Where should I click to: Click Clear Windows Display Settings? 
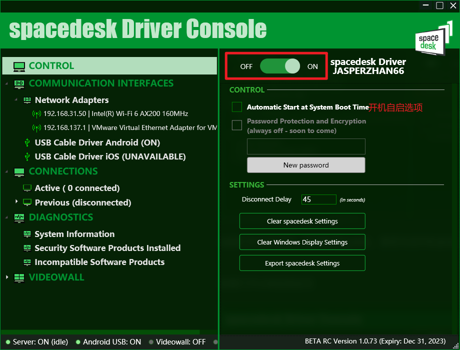coord(302,242)
